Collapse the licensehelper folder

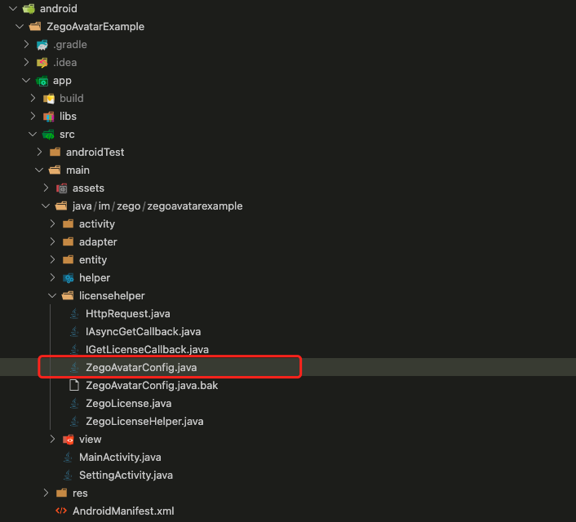[x=52, y=296]
